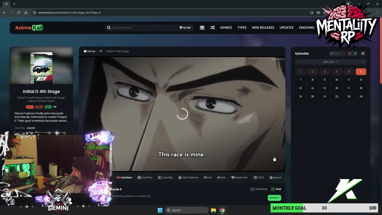The height and width of the screenshot is (215, 382).
Task: Click the search magnifier icon
Action: (109, 27)
